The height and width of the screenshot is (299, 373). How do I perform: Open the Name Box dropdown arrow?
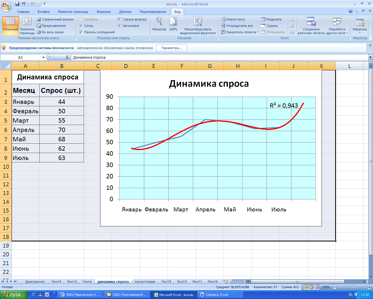pos(43,58)
